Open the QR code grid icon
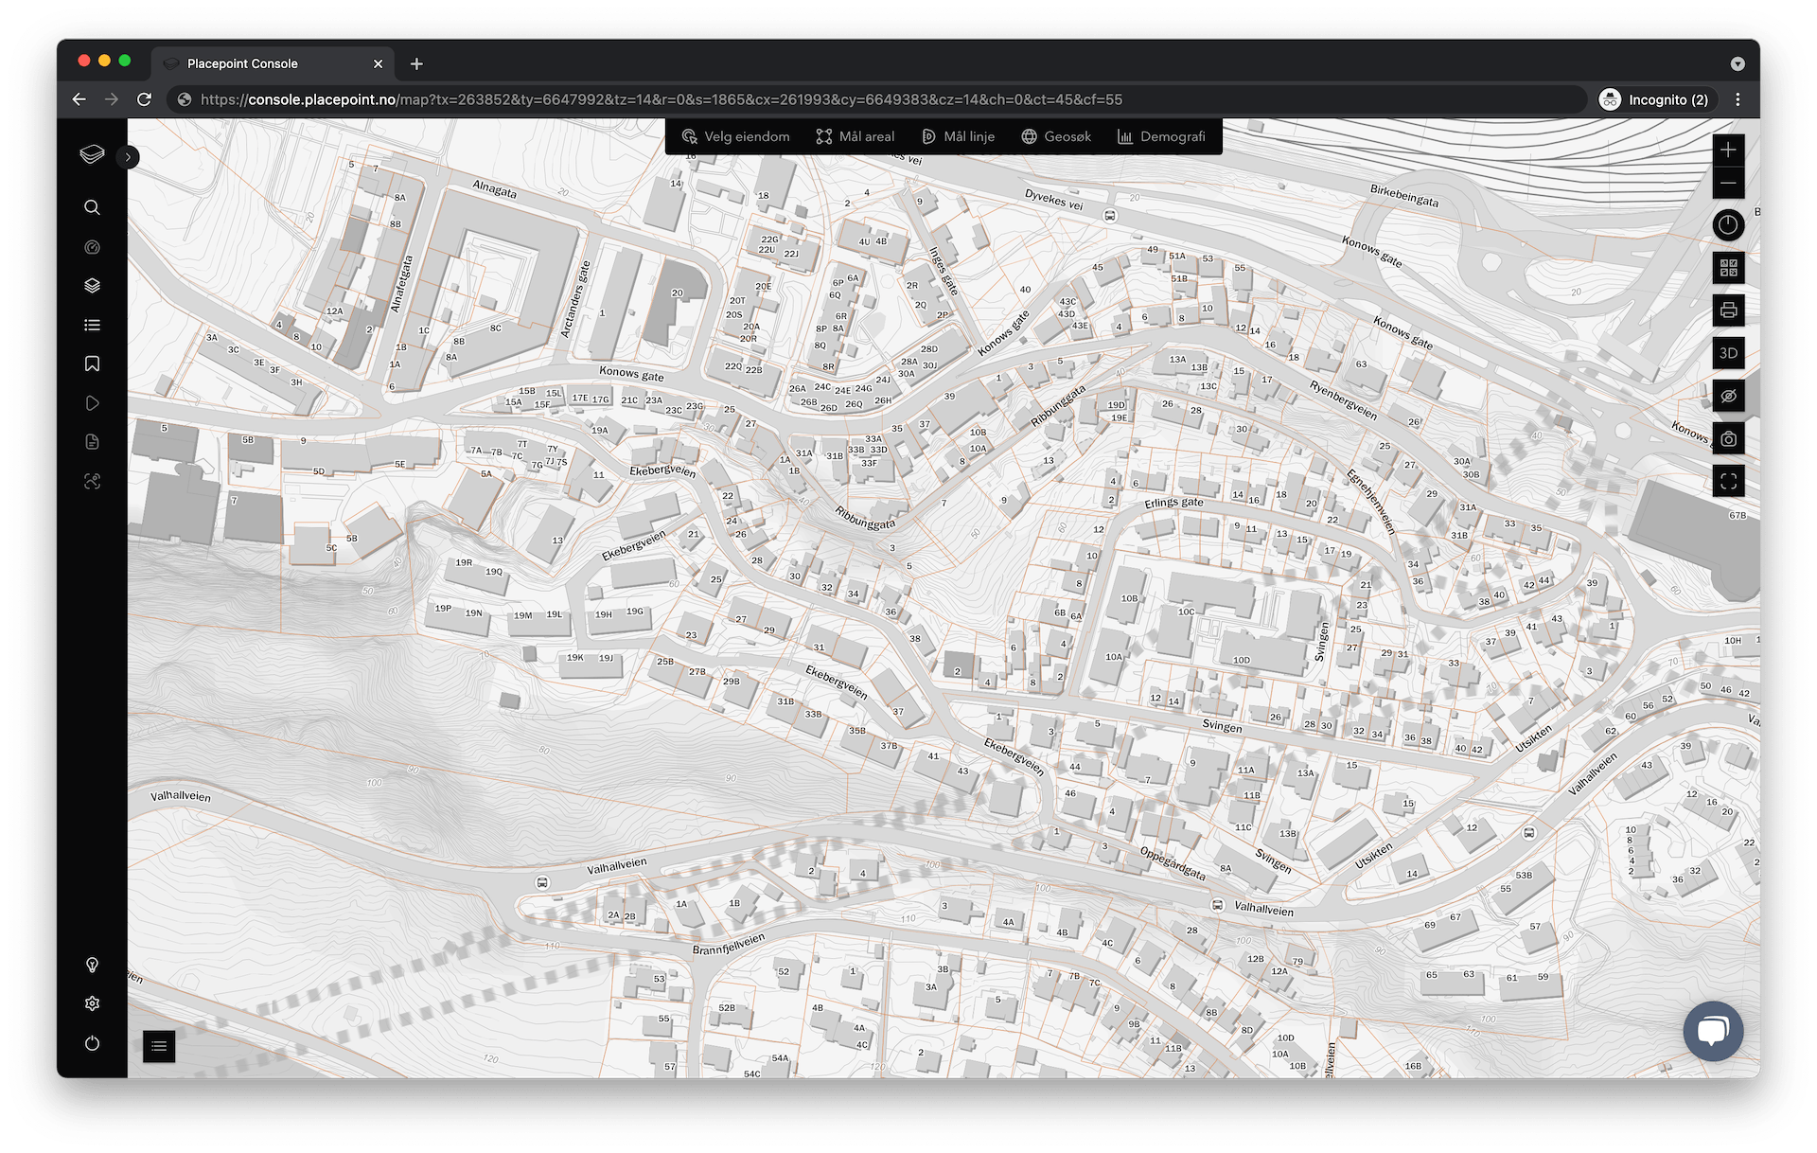The image size is (1817, 1153). [x=1728, y=268]
